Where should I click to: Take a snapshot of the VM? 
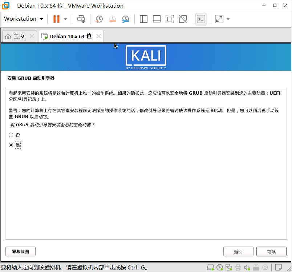coord(99,19)
